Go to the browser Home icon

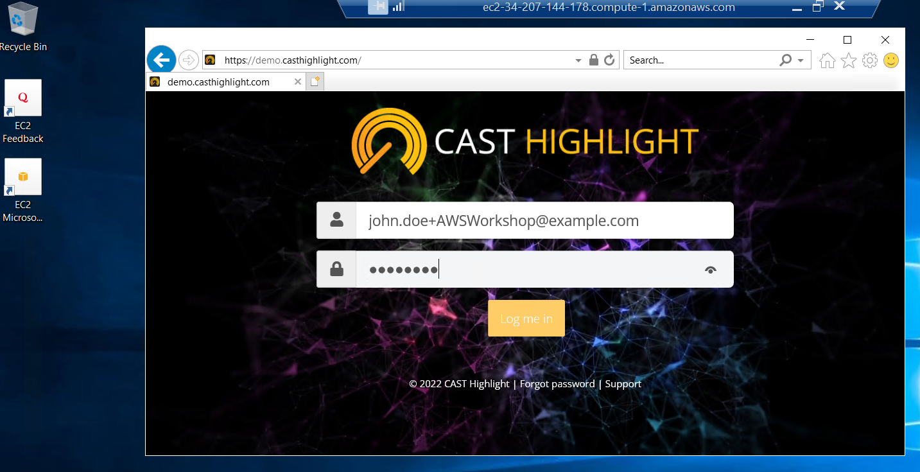click(828, 60)
